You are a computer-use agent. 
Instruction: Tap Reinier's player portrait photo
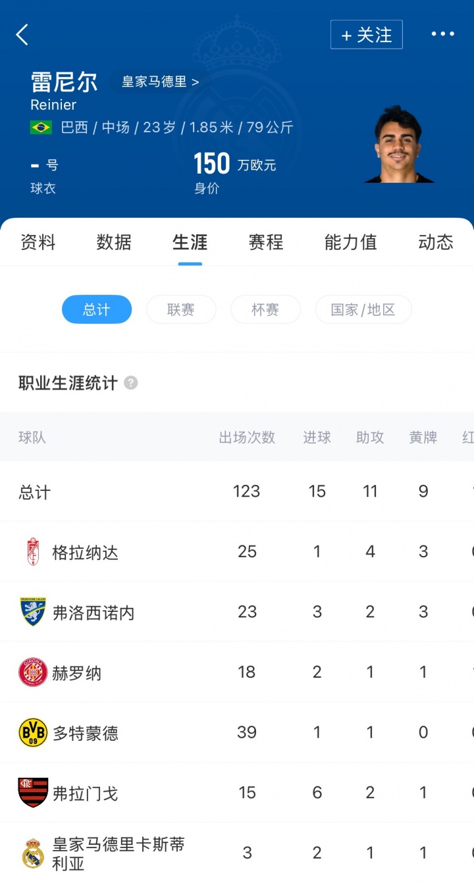pyautogui.click(x=399, y=145)
